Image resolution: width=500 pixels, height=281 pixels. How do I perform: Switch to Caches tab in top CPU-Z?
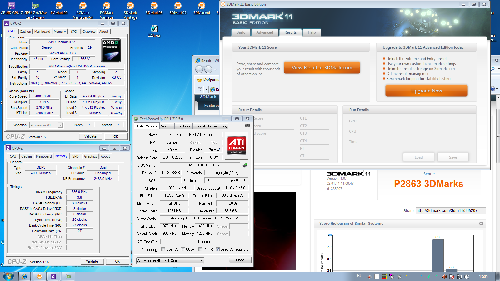pyautogui.click(x=25, y=32)
